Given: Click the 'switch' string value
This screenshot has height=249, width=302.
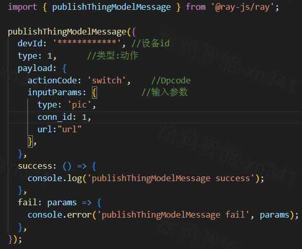Looking at the screenshot, I should click(x=107, y=81).
